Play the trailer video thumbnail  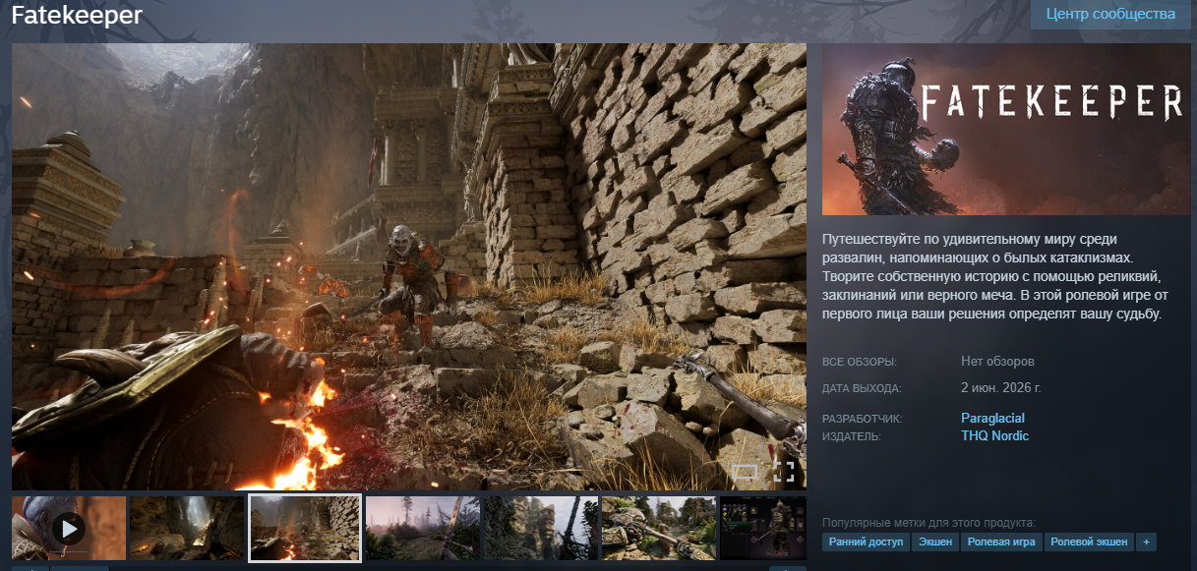(x=69, y=529)
